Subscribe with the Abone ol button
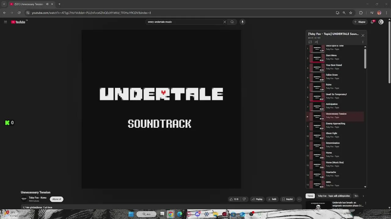391x219 pixels. click(57, 199)
